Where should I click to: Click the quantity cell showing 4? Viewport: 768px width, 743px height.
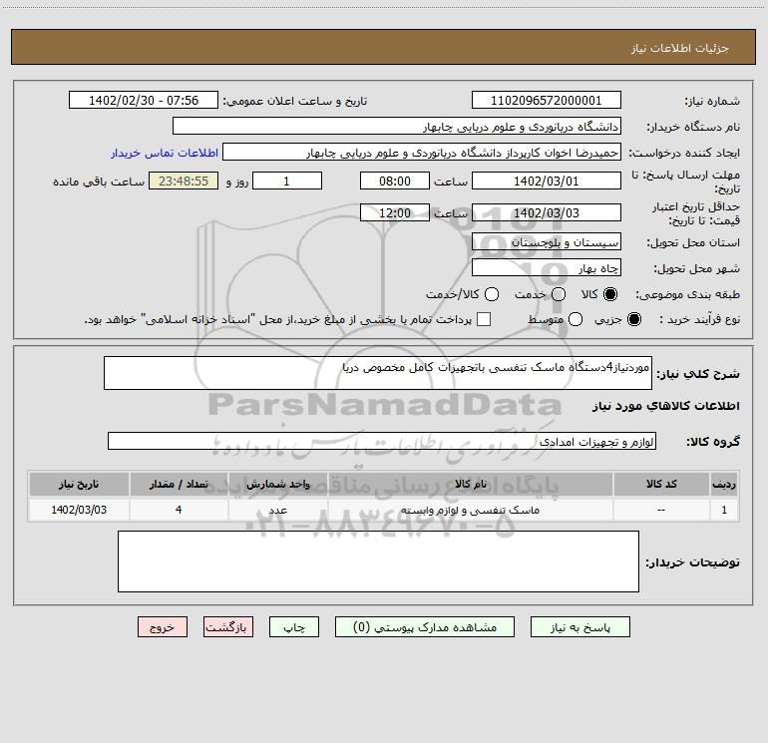(179, 510)
